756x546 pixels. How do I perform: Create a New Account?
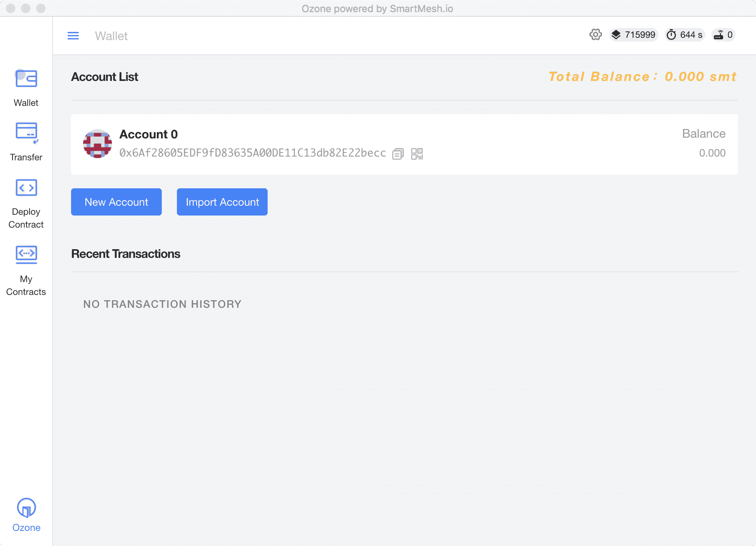coord(116,202)
